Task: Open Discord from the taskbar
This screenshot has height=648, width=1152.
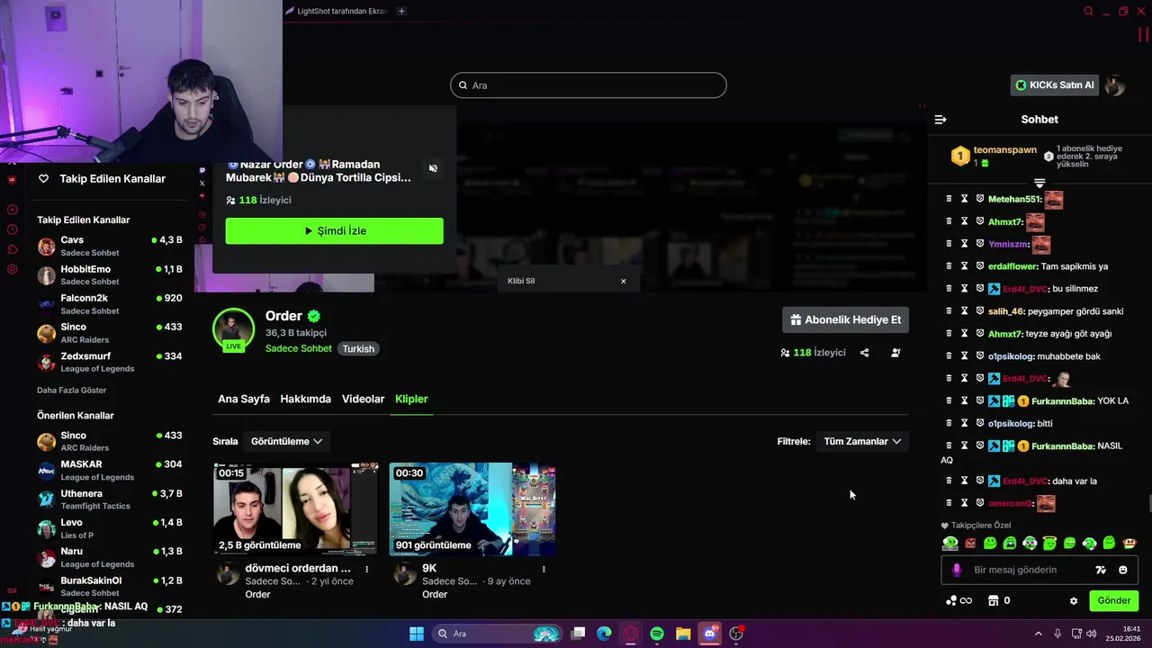Action: coord(709,634)
